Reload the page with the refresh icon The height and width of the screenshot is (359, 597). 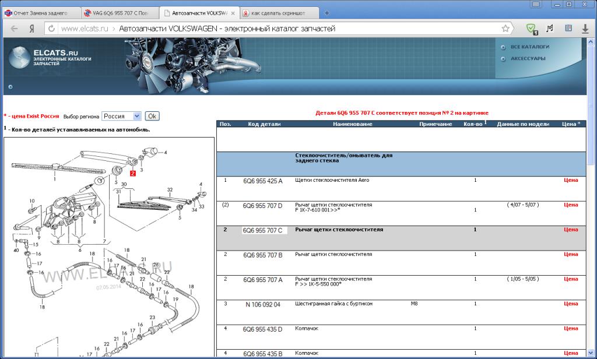pos(51,29)
